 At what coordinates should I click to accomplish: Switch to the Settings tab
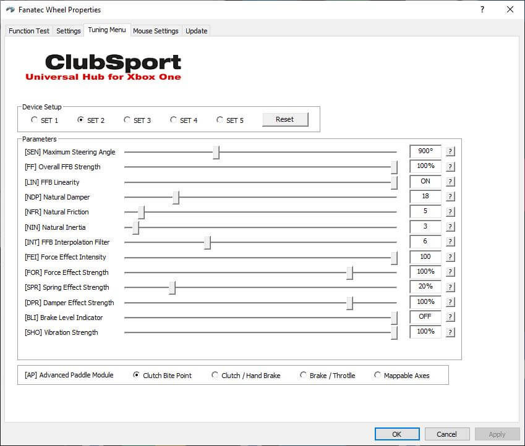coord(68,31)
